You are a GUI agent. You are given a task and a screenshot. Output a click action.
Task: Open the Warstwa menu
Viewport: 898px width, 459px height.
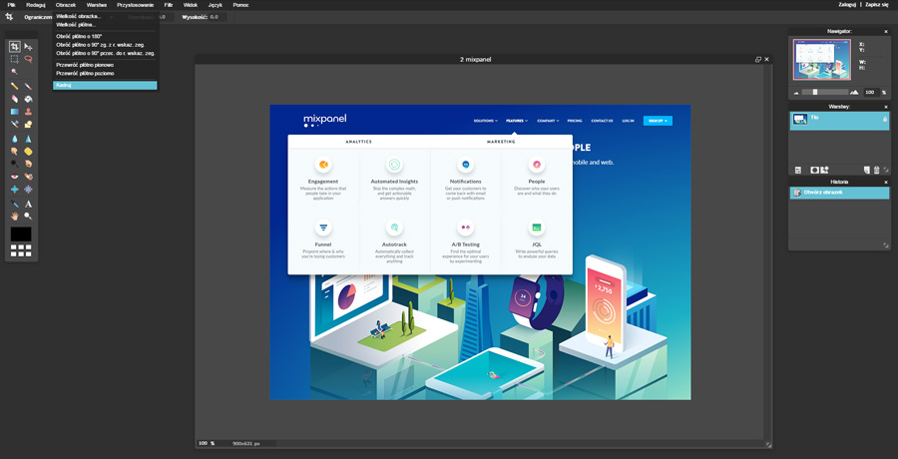(x=96, y=5)
